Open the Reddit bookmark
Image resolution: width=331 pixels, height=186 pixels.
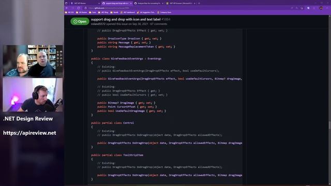(114, 12)
